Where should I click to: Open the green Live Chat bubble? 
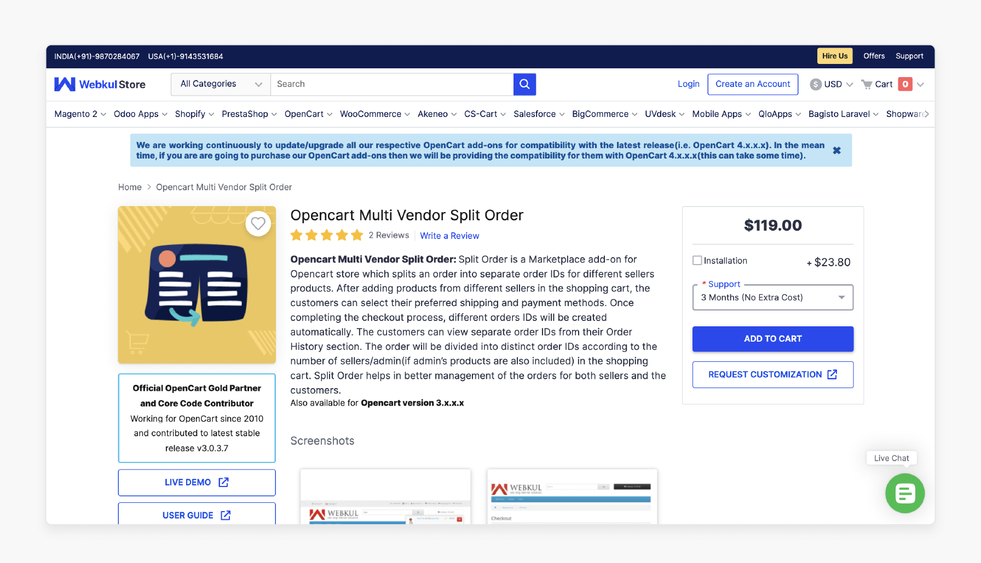[x=905, y=493]
